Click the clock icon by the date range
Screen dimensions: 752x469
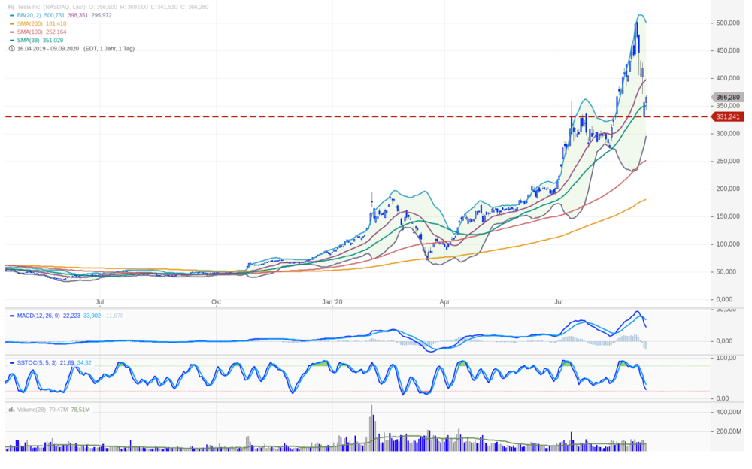(x=11, y=48)
